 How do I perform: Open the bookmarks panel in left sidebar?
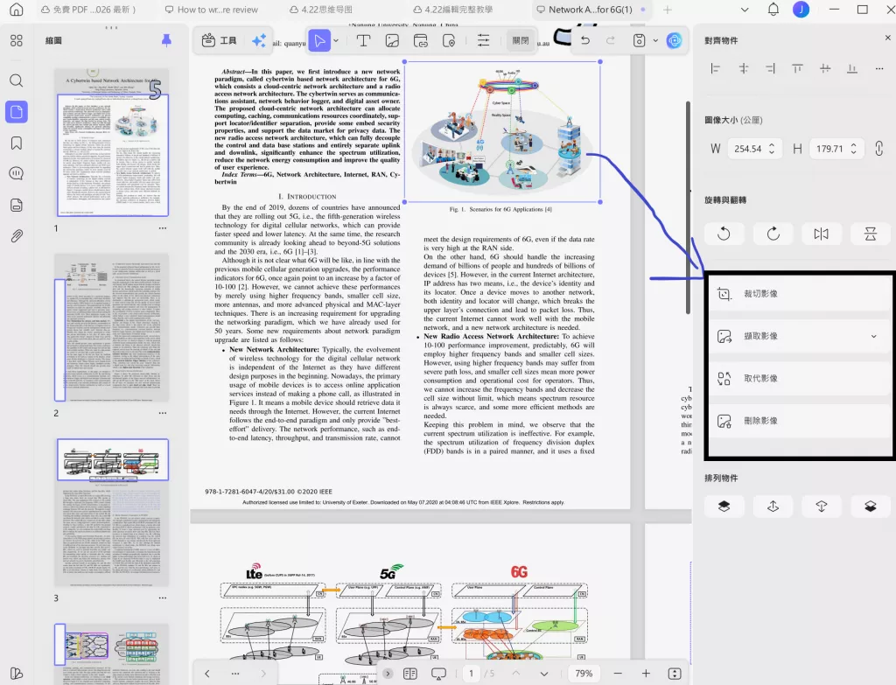(x=16, y=143)
